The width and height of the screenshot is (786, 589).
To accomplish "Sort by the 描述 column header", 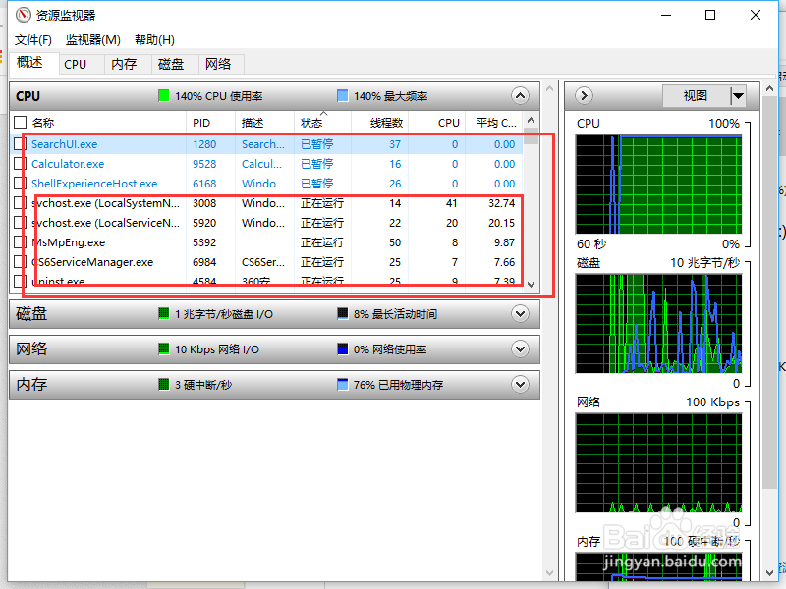I will 264,123.
